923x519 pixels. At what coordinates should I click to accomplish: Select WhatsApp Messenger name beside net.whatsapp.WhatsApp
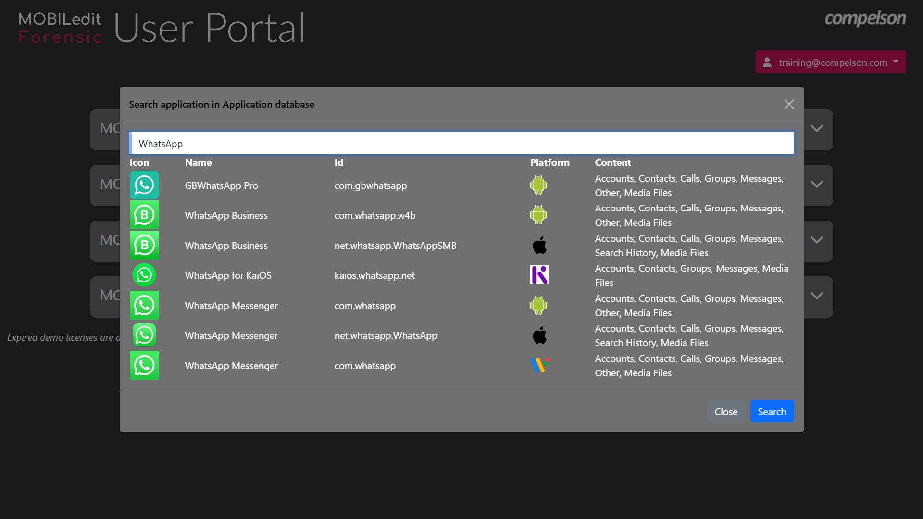pyautogui.click(x=232, y=335)
